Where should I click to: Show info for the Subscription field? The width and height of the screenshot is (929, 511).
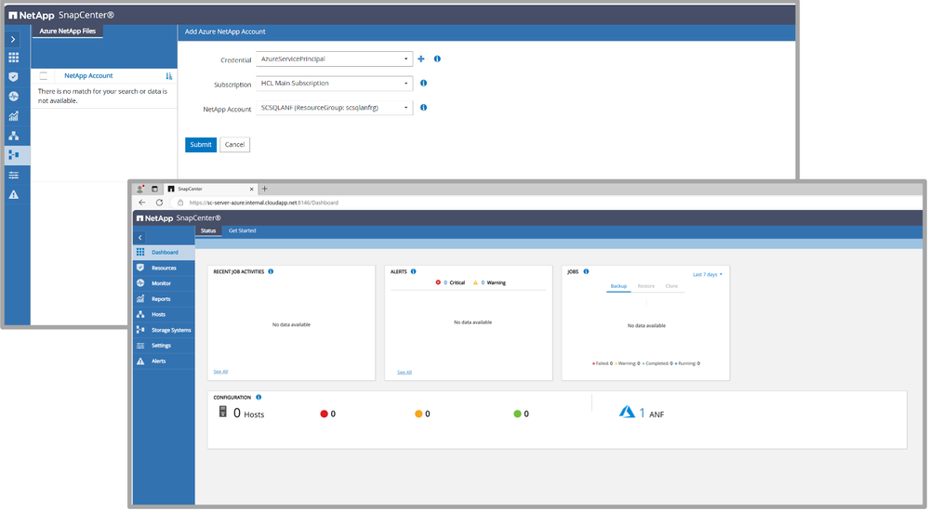point(424,84)
